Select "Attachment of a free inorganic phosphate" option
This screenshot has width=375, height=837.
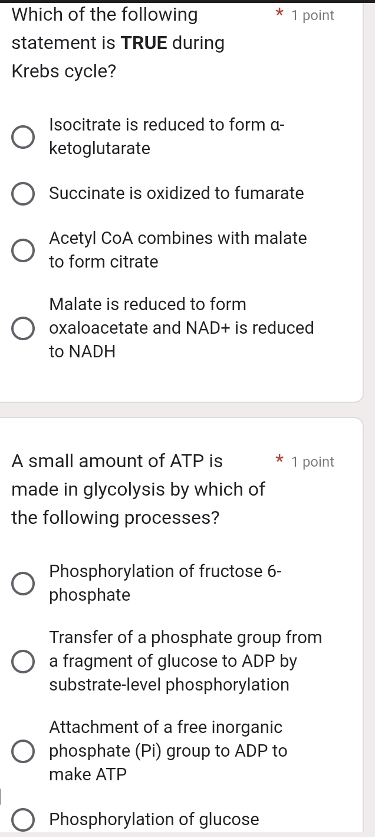coord(22,751)
